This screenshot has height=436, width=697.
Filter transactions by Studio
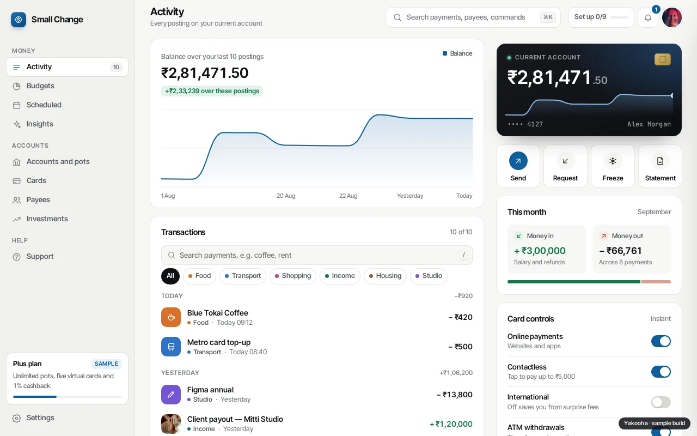click(x=429, y=276)
